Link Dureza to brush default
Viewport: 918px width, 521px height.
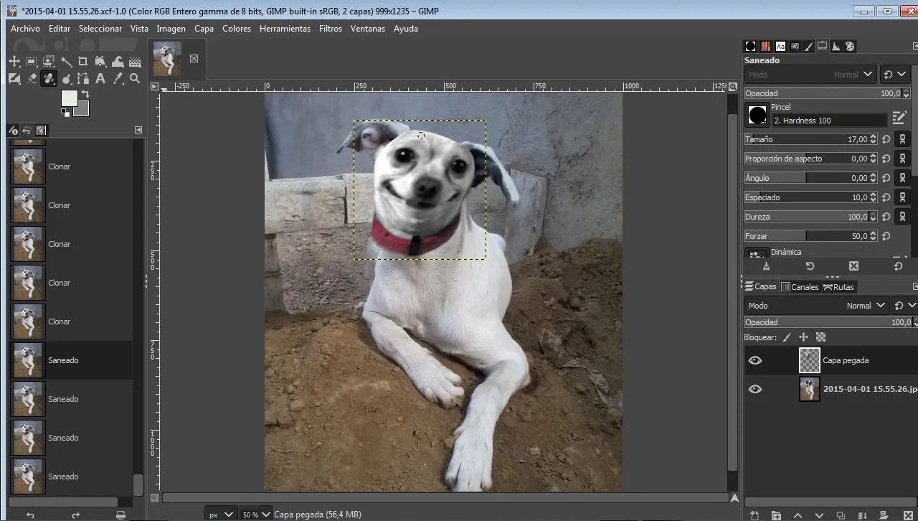coord(902,217)
